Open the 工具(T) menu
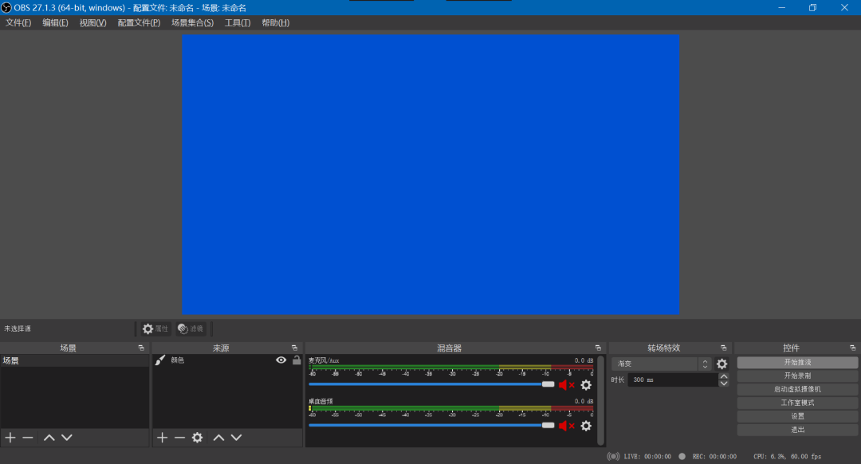Viewport: 861px width, 464px height. (238, 23)
